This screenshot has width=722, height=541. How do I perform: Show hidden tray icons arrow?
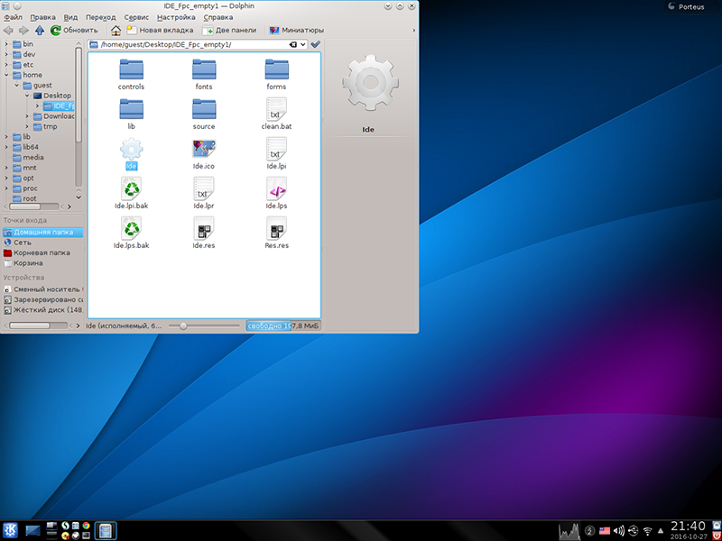[661, 530]
